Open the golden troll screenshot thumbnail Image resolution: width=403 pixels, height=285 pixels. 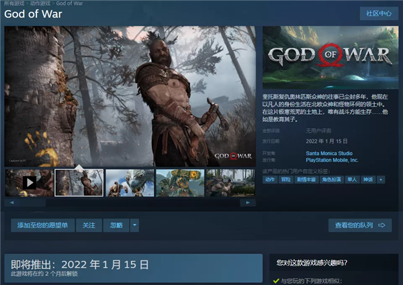click(x=180, y=182)
